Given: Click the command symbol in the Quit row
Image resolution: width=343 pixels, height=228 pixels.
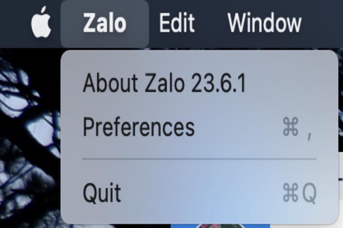Looking at the screenshot, I should tap(290, 194).
